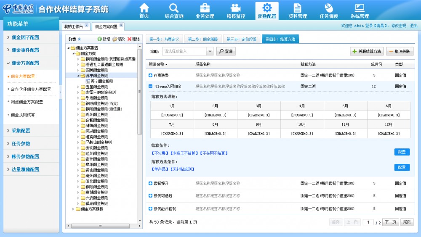Image resolution: width=421 pixels, height=237 pixels.
Task: Expand the 存费送费 row plus icon
Action: pos(150,75)
